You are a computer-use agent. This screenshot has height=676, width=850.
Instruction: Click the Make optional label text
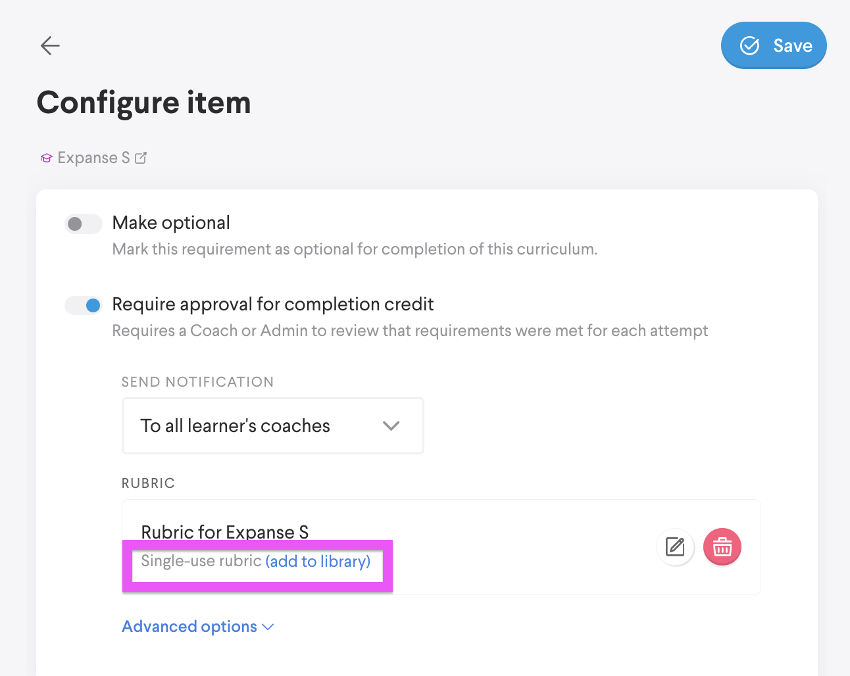pos(171,223)
